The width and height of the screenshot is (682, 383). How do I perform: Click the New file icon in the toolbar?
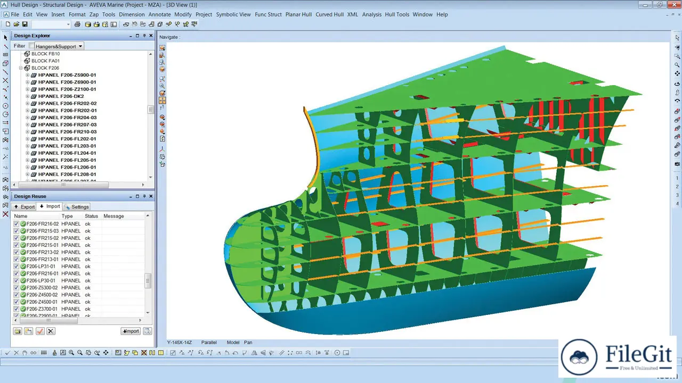(8, 24)
